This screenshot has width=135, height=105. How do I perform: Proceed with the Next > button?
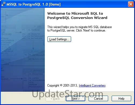[75, 99]
